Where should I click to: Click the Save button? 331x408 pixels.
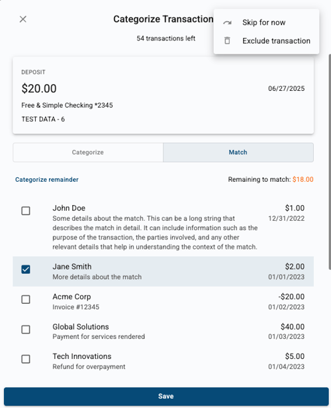tap(166, 396)
